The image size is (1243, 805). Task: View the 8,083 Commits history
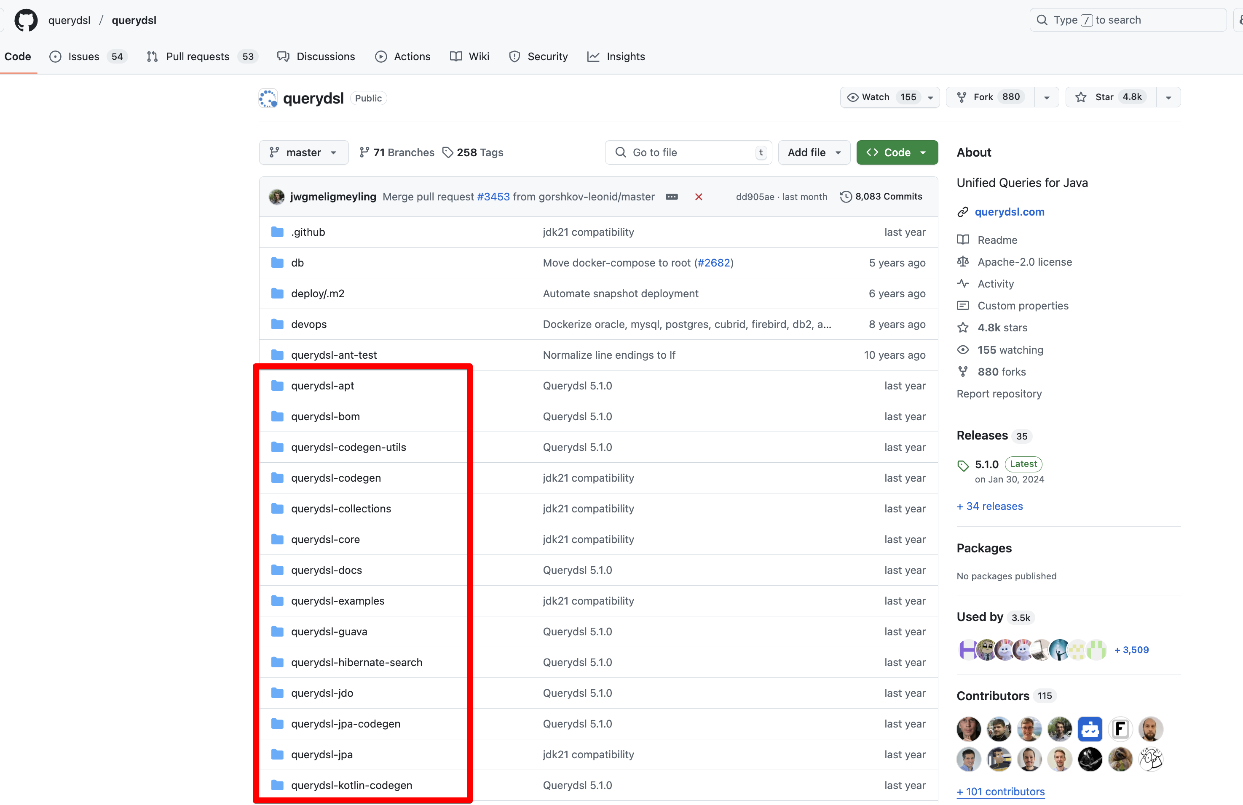click(881, 196)
